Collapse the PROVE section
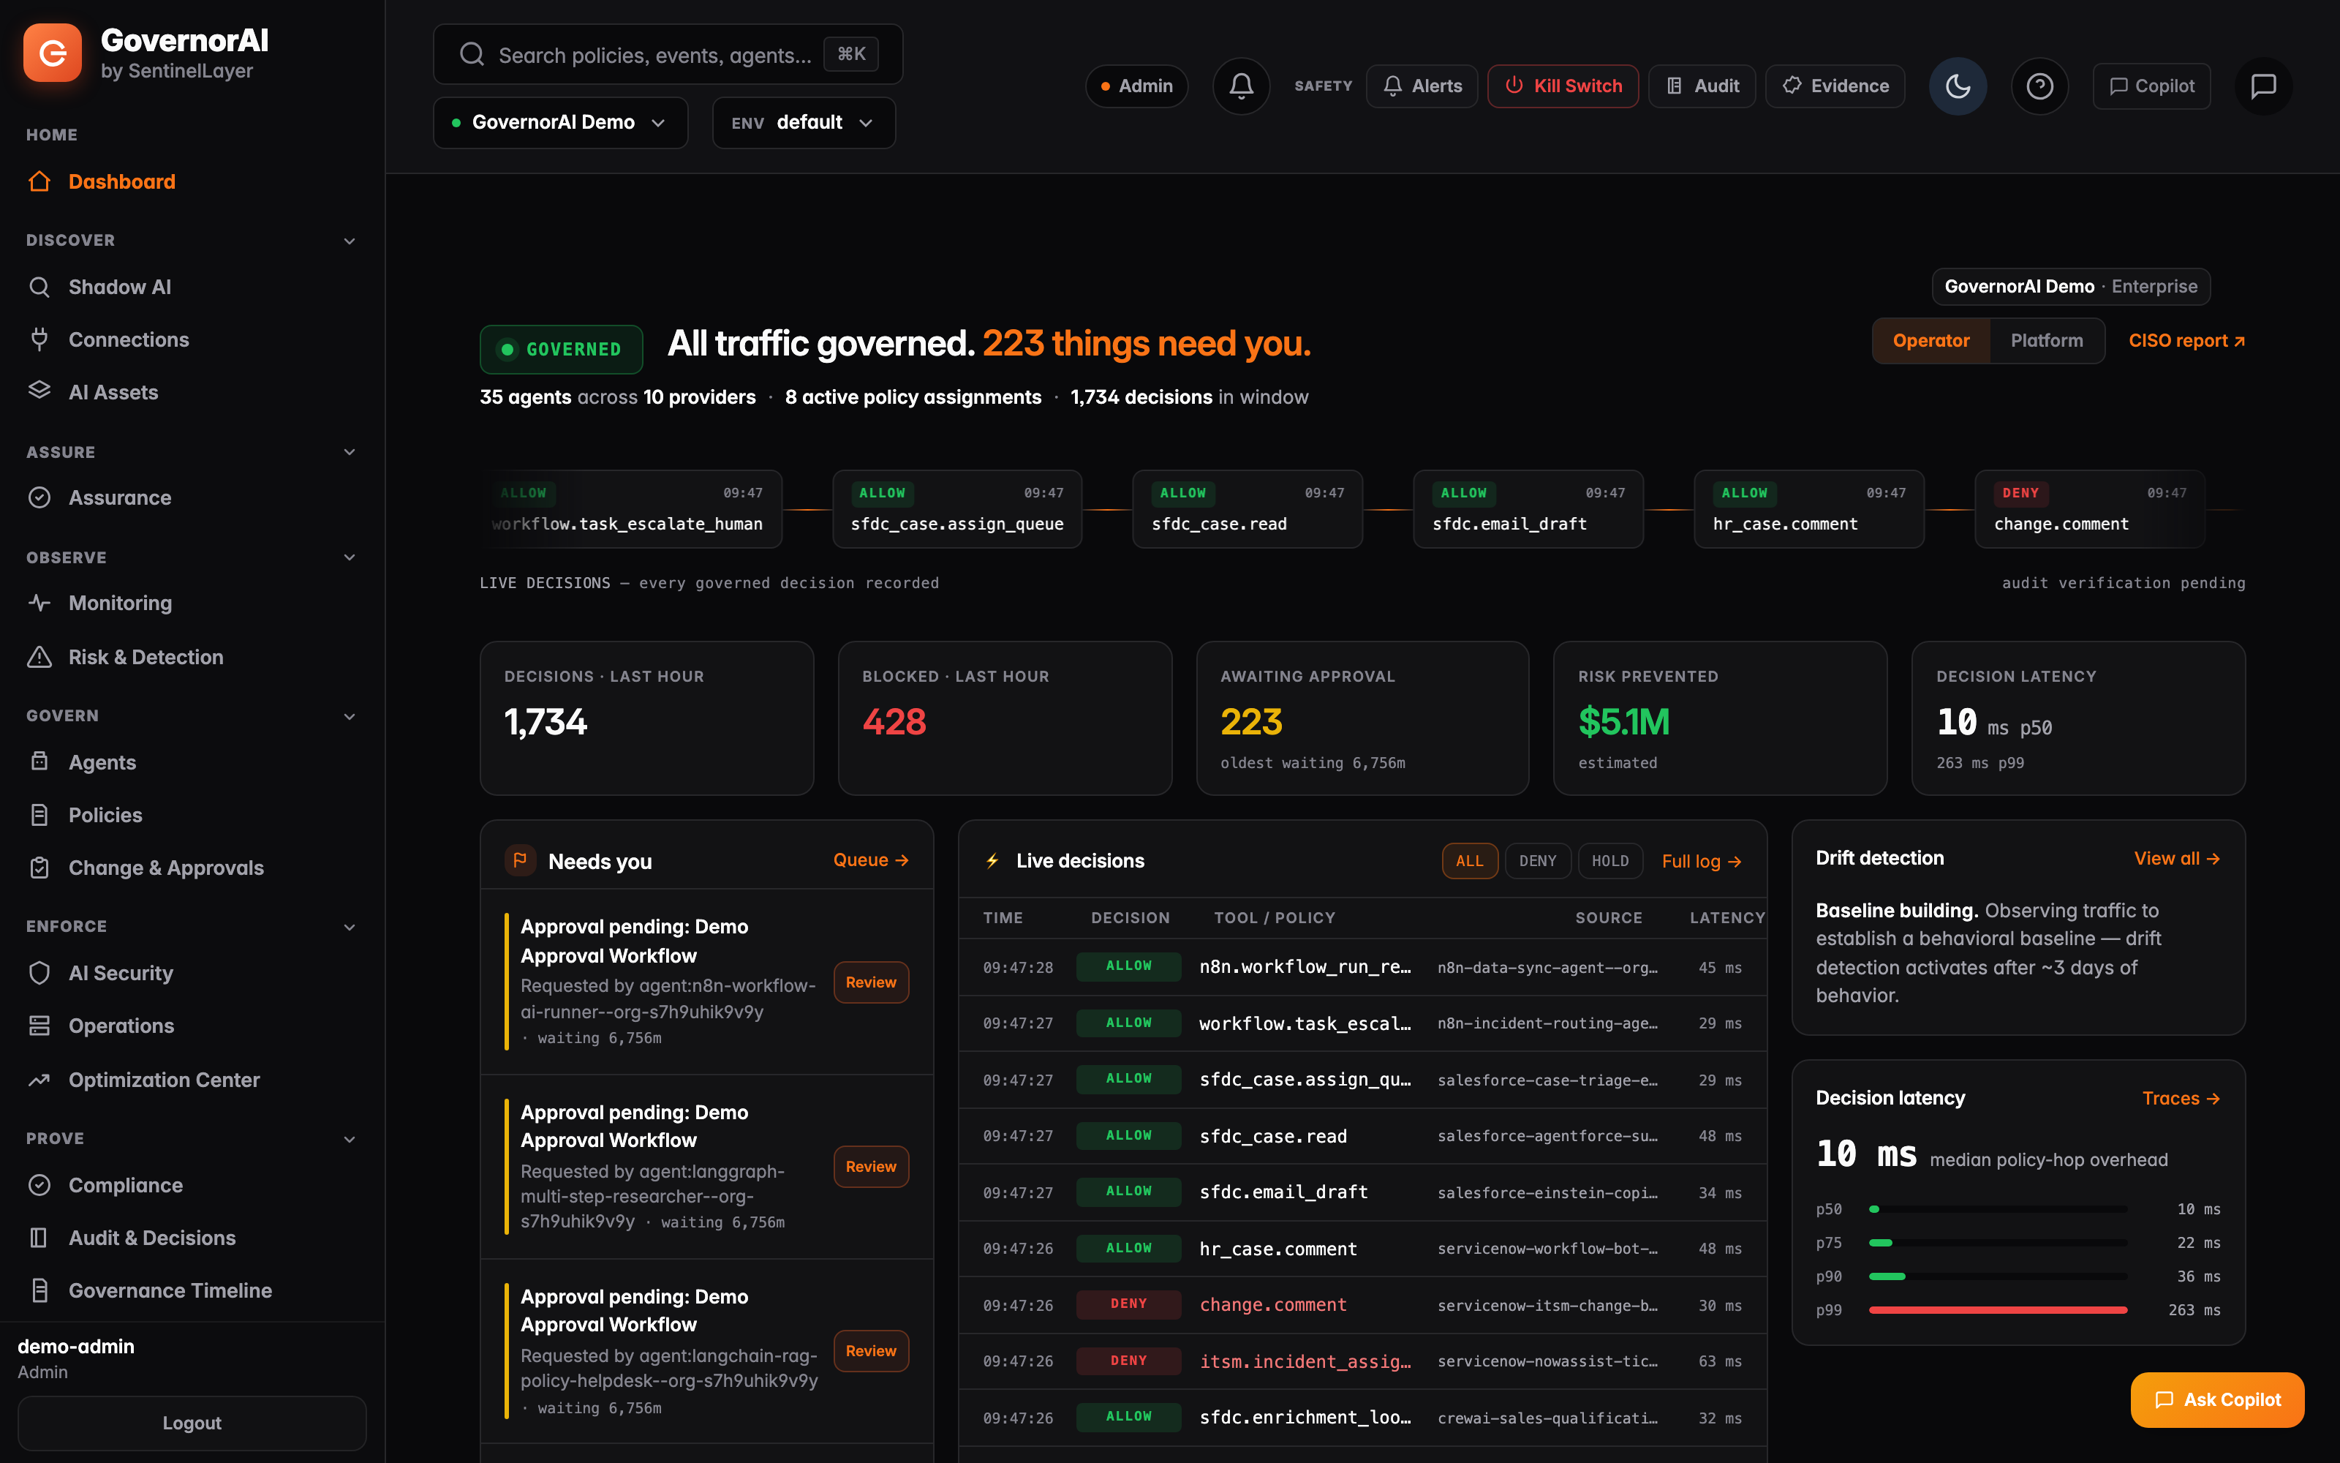The width and height of the screenshot is (2340, 1463). [x=350, y=1139]
